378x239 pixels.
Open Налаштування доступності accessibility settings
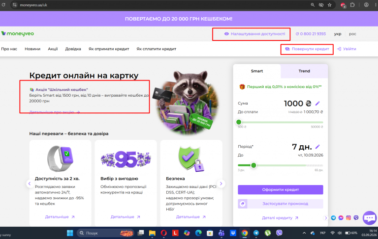click(x=255, y=34)
